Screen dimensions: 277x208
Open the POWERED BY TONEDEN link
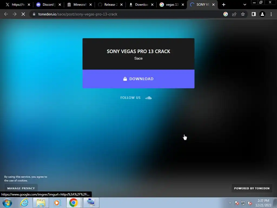pyautogui.click(x=252, y=188)
